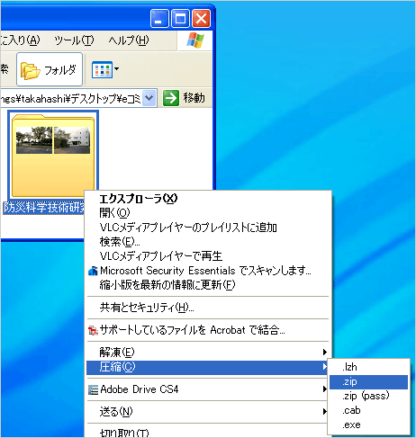Click the Windows flag logo
The height and width of the screenshot is (438, 416).
pos(195,40)
